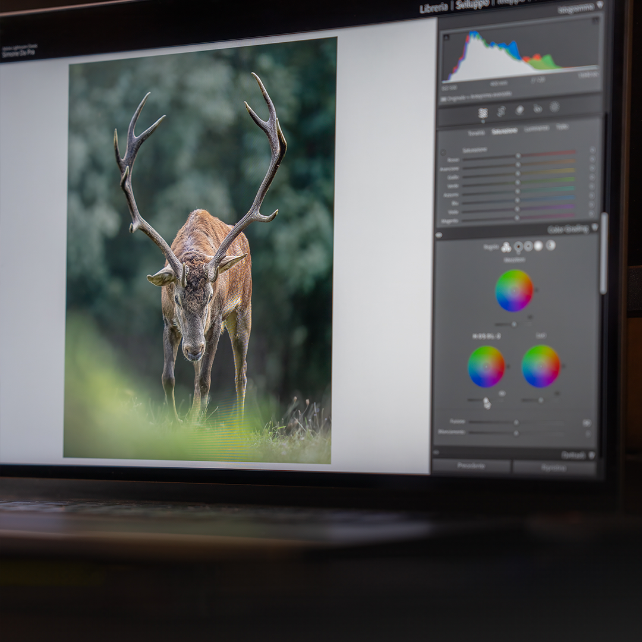This screenshot has height=642, width=642.
Task: Click the Rosso saturation slider handle
Action: pos(518,156)
